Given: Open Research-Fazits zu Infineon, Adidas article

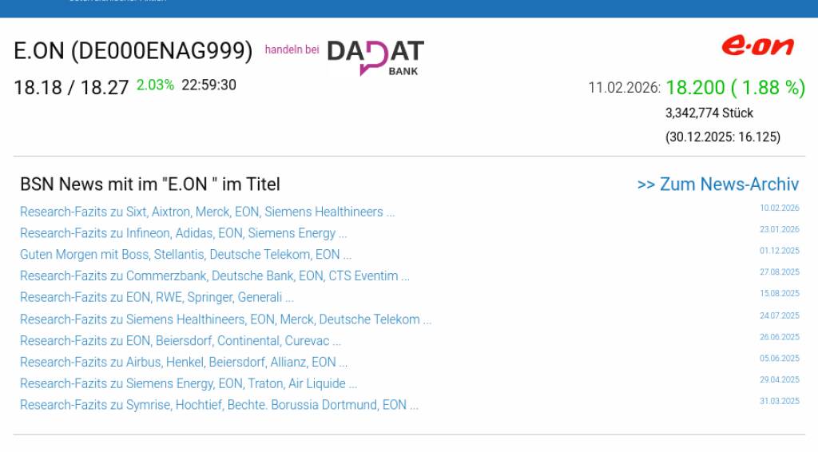Looking at the screenshot, I should coord(183,233).
